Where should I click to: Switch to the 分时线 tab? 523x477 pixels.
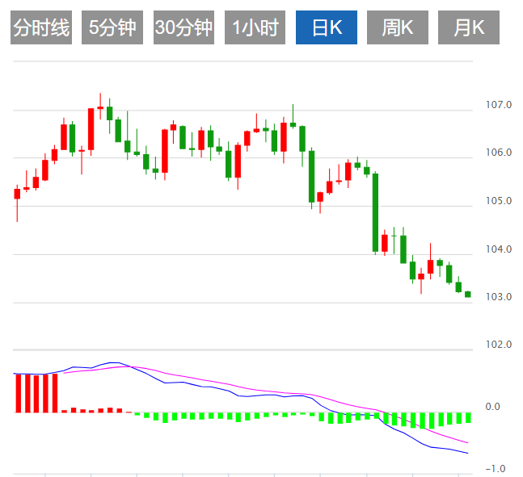pos(41,28)
